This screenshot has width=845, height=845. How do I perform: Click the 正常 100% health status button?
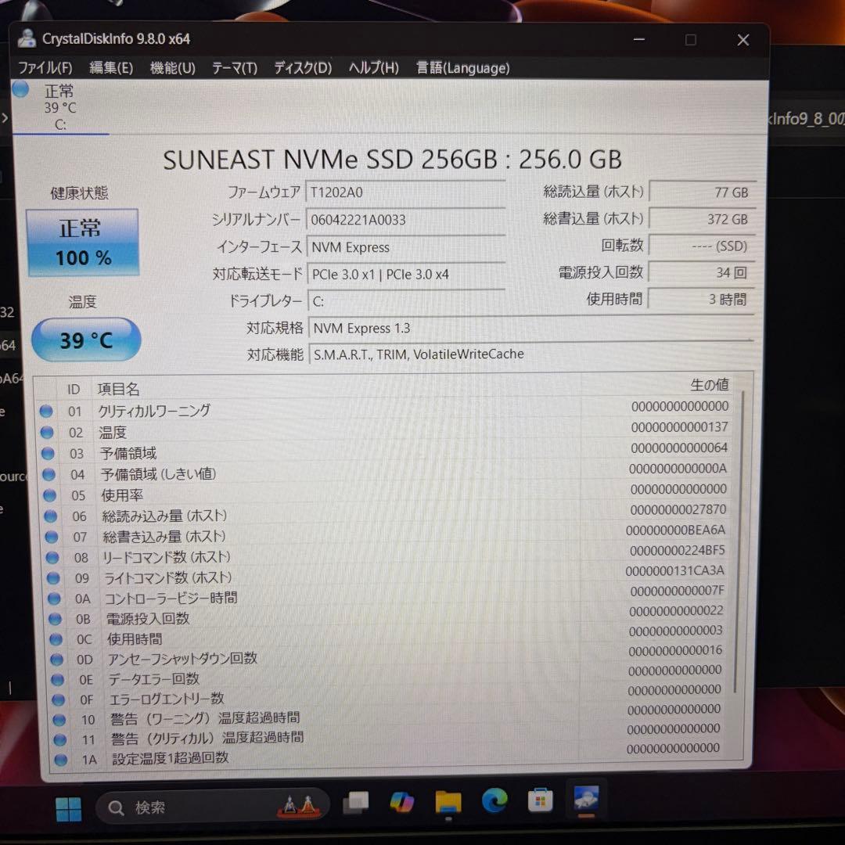click(x=83, y=243)
